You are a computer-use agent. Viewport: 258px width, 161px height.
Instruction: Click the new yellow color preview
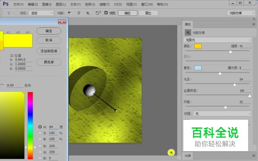click(x=18, y=40)
